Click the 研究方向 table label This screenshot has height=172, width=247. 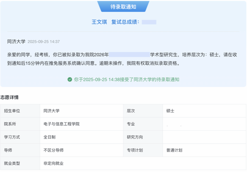pyautogui.click(x=135, y=137)
